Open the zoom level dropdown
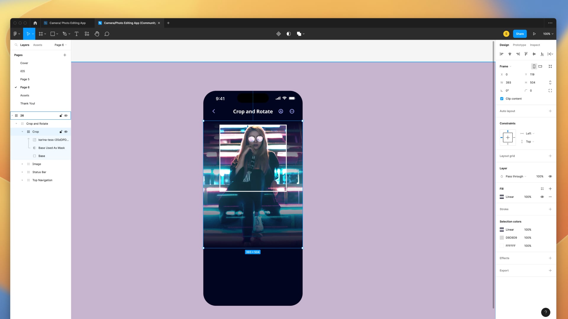 tap(548, 34)
